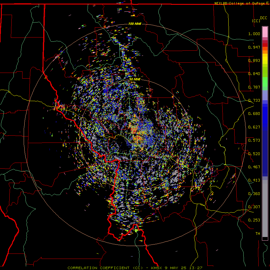Pick the lavender color bar segment near 0.733

coord(265,95)
